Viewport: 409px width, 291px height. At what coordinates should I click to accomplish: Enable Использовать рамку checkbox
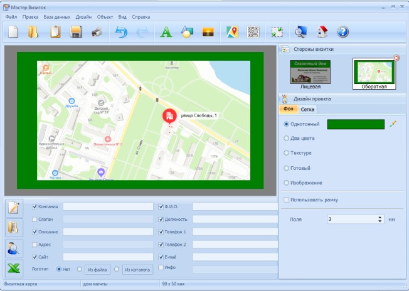(287, 199)
